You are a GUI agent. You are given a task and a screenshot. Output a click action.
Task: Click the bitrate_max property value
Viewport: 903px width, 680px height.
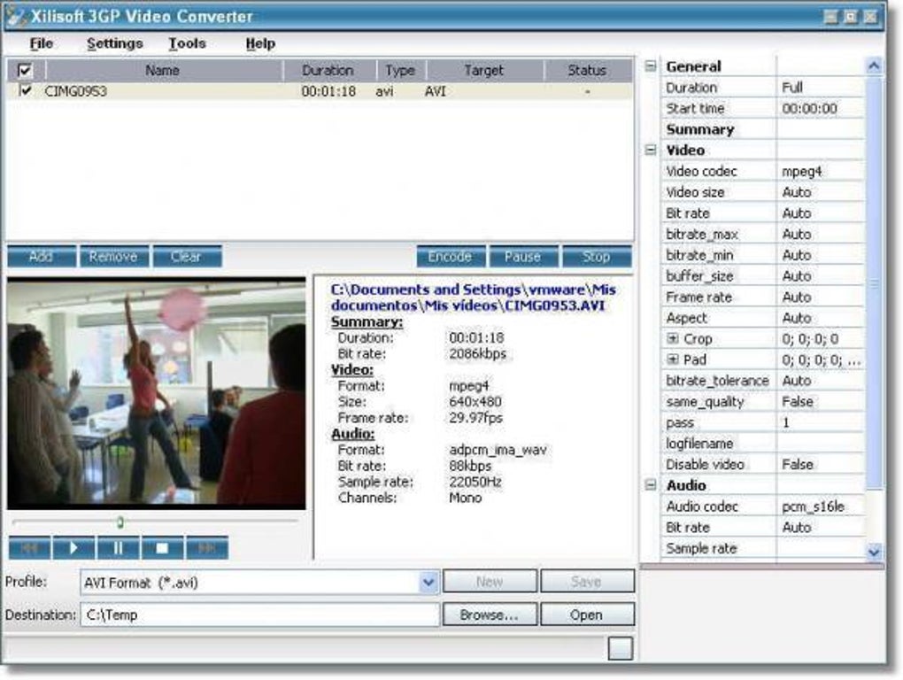coord(820,235)
